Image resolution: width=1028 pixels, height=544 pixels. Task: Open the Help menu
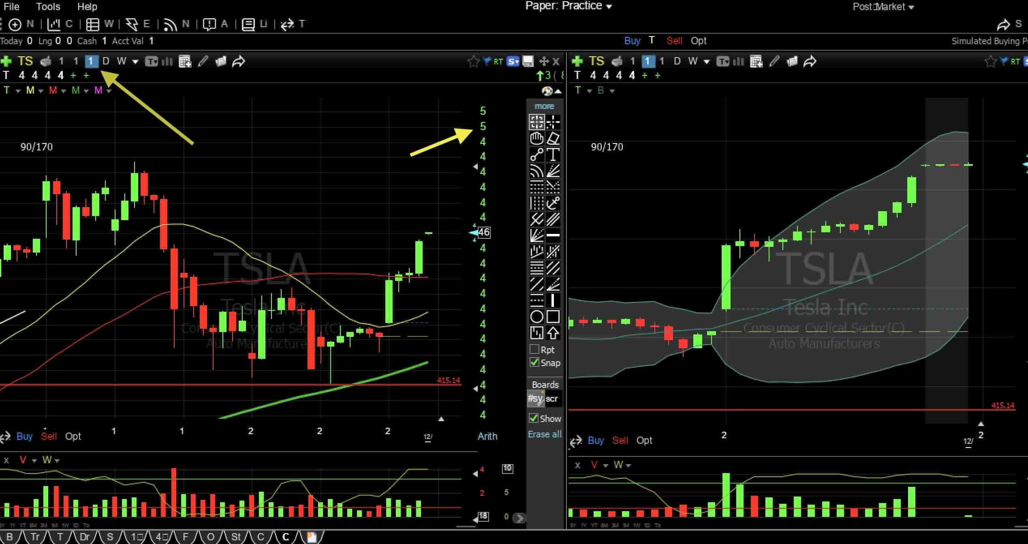tap(87, 6)
